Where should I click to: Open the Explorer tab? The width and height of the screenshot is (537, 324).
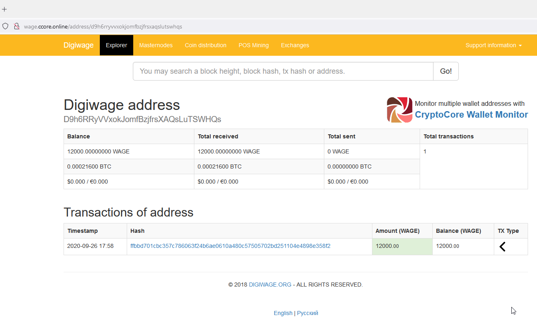point(117,45)
